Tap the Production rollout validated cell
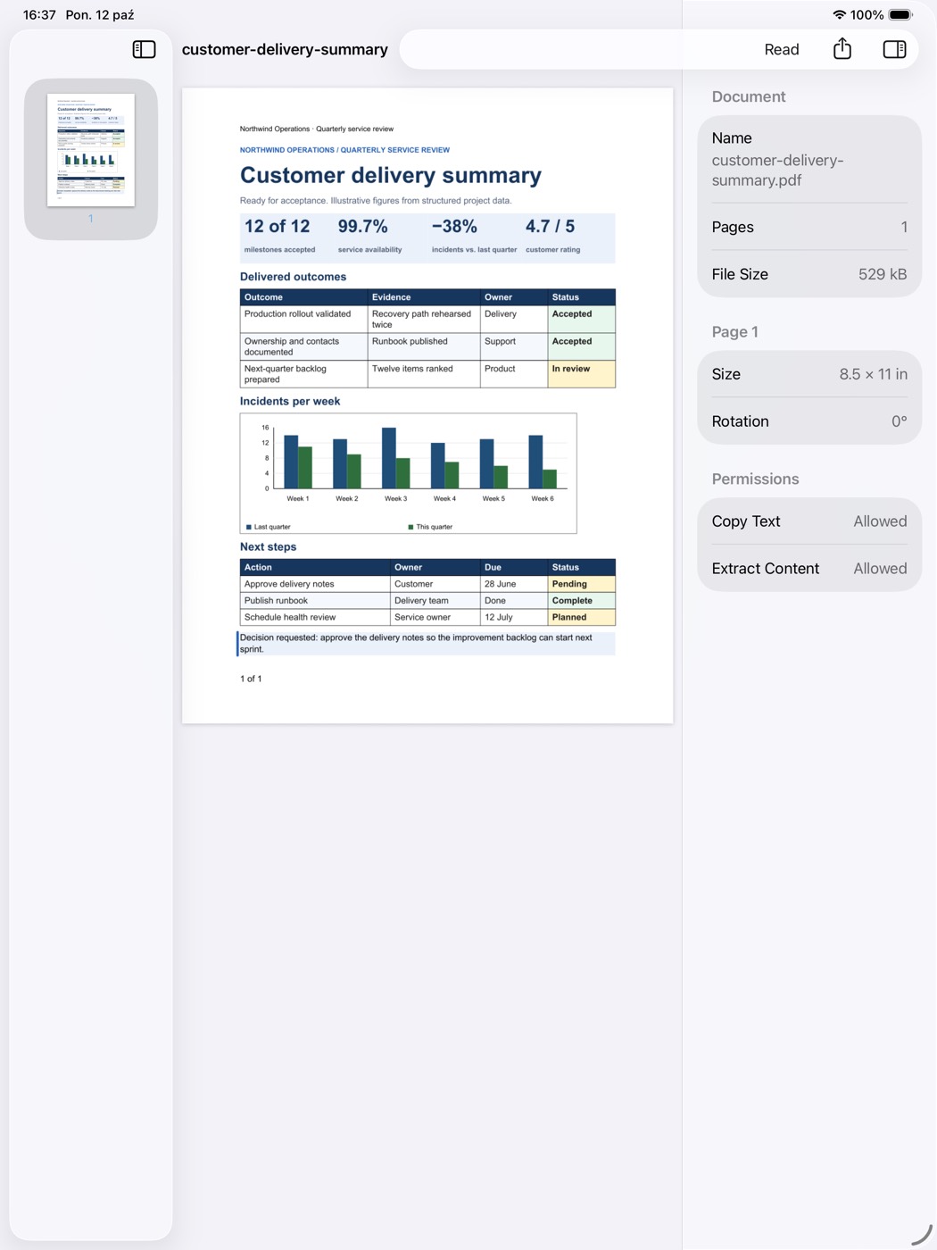Image resolution: width=937 pixels, height=1250 pixels. [303, 319]
